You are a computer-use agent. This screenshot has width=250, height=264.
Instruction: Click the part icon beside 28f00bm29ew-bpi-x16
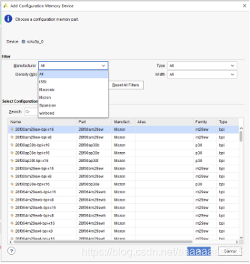[13, 169]
